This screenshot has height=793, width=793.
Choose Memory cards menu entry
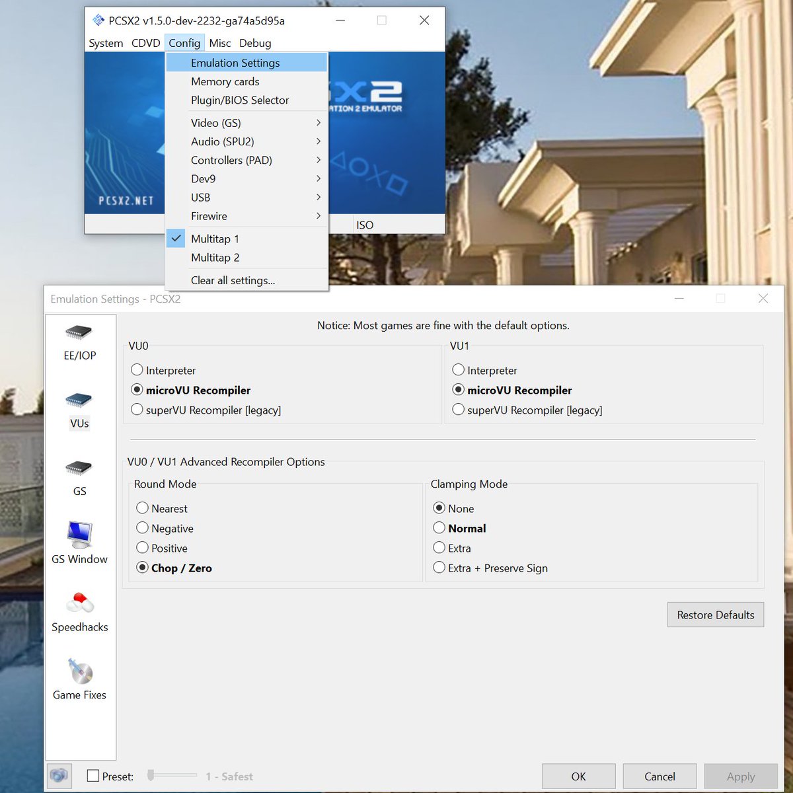point(246,81)
